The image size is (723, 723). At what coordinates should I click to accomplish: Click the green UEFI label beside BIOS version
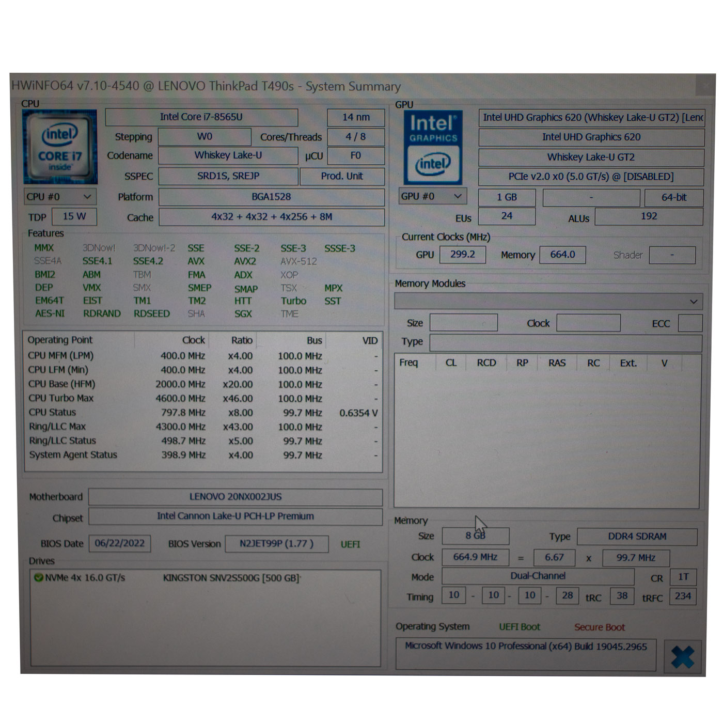click(350, 544)
